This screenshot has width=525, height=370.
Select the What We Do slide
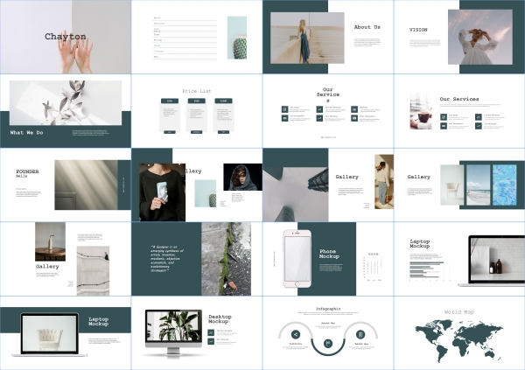pyautogui.click(x=66, y=110)
